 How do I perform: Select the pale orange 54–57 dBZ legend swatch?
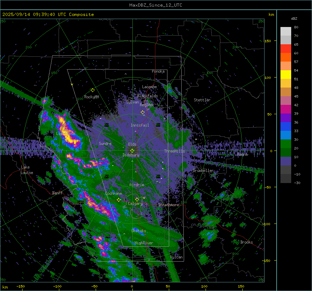286,66
